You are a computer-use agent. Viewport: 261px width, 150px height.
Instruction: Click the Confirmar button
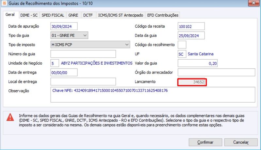205,142
